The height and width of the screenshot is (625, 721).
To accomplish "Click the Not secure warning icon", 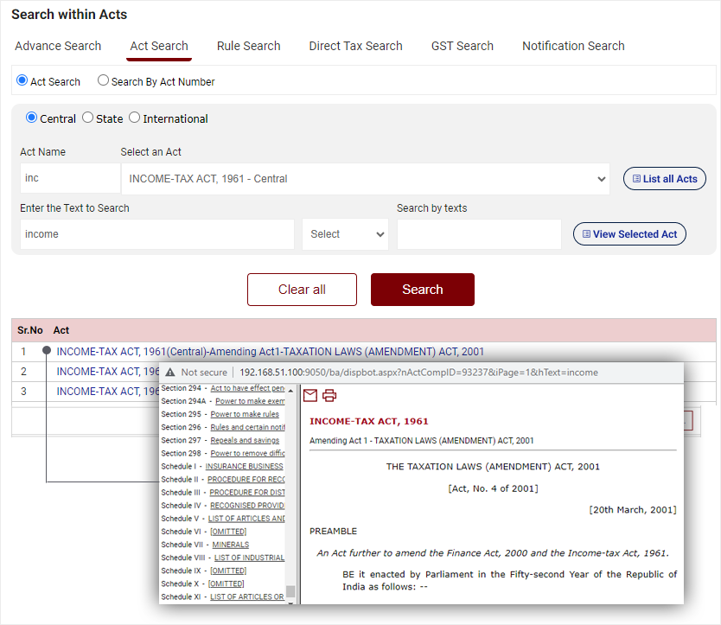I will pyautogui.click(x=170, y=373).
